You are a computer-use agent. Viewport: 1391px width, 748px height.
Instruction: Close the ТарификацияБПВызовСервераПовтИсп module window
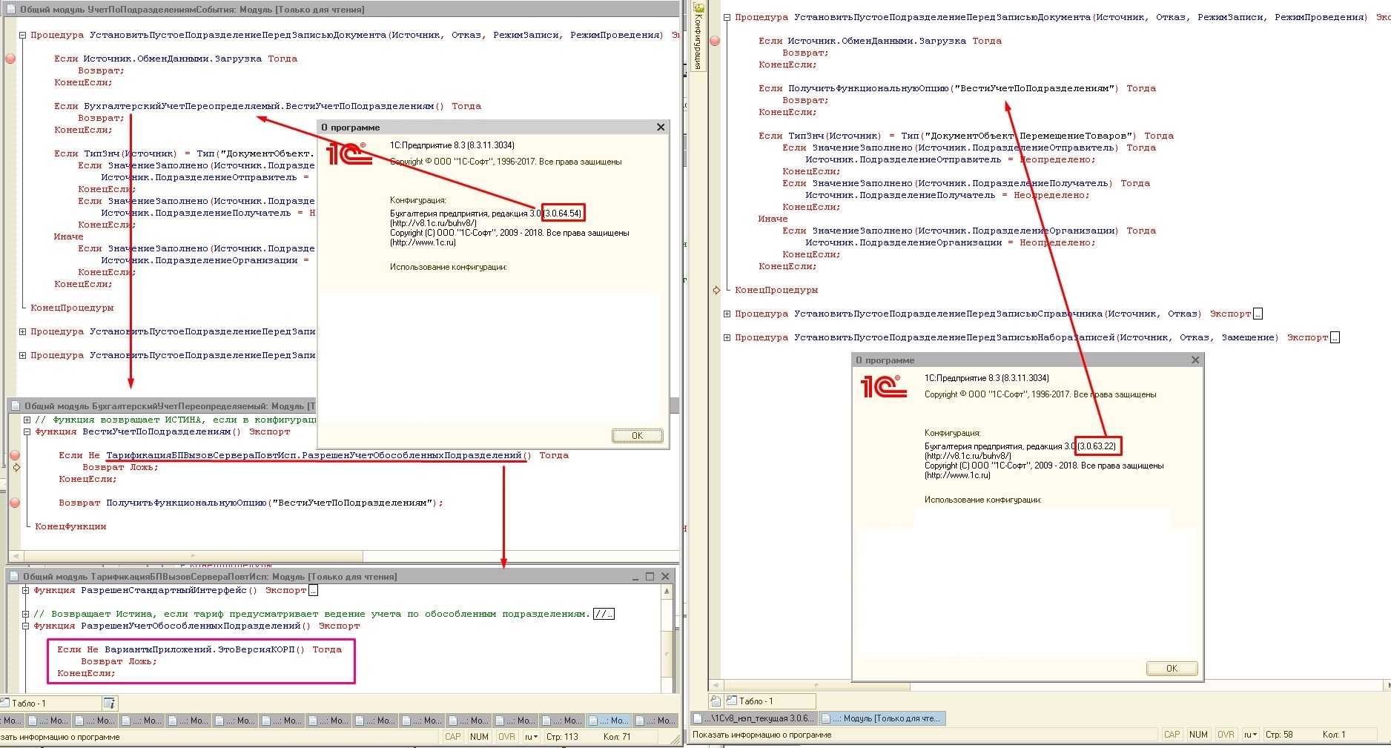[x=665, y=577]
